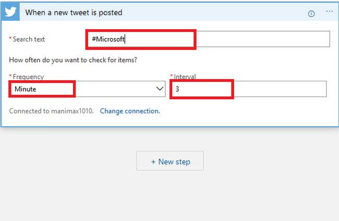This screenshot has height=221, width=339.
Task: Click "How often do you want to check" text
Action: coord(73,59)
